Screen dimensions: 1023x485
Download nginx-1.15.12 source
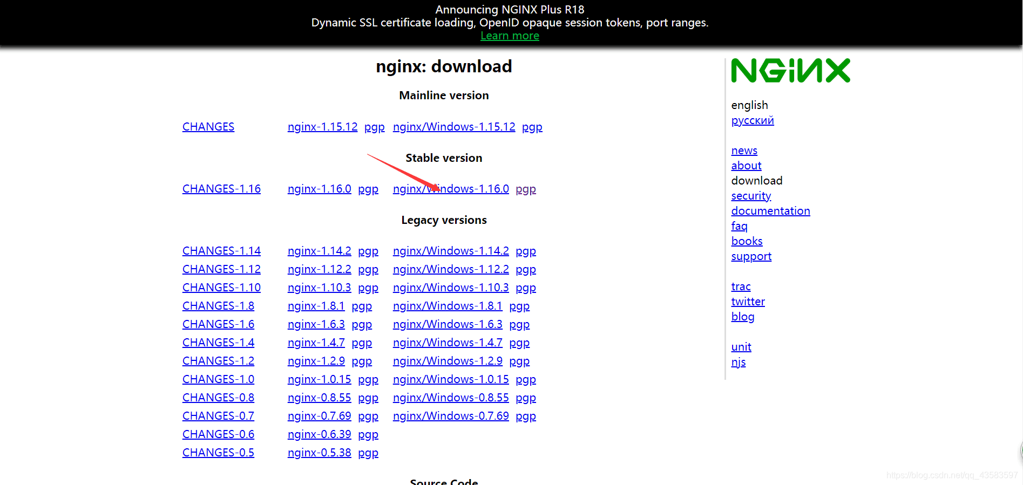pos(322,127)
